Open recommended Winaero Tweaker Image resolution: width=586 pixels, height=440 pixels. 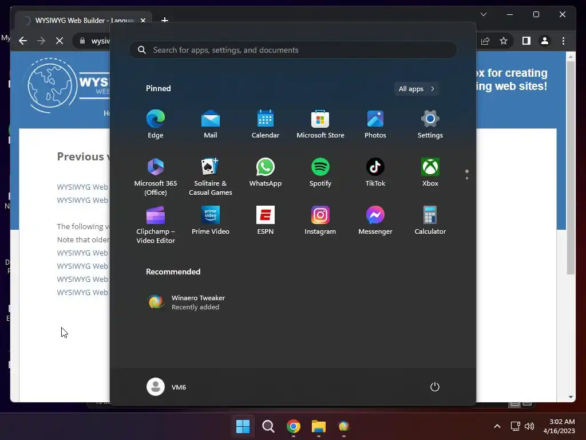click(x=187, y=302)
